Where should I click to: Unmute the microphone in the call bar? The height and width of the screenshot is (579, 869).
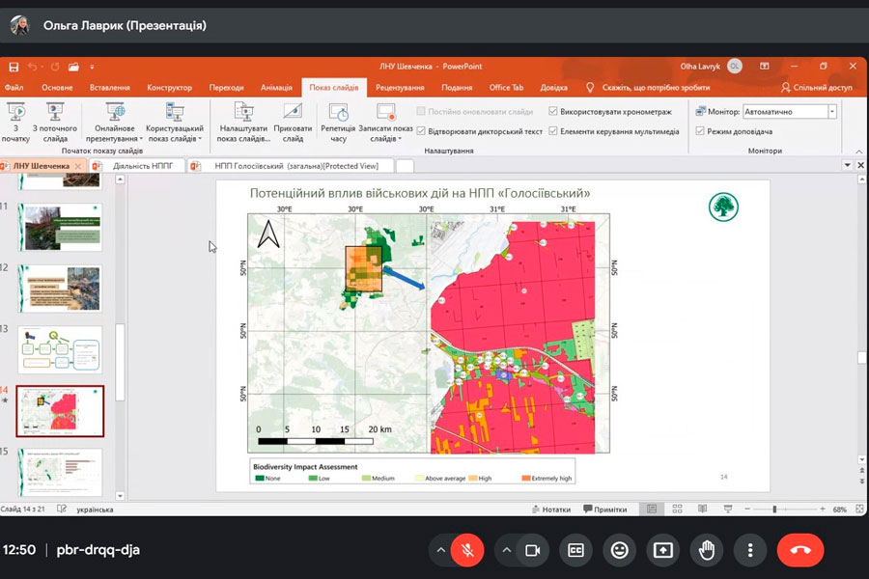[468, 550]
